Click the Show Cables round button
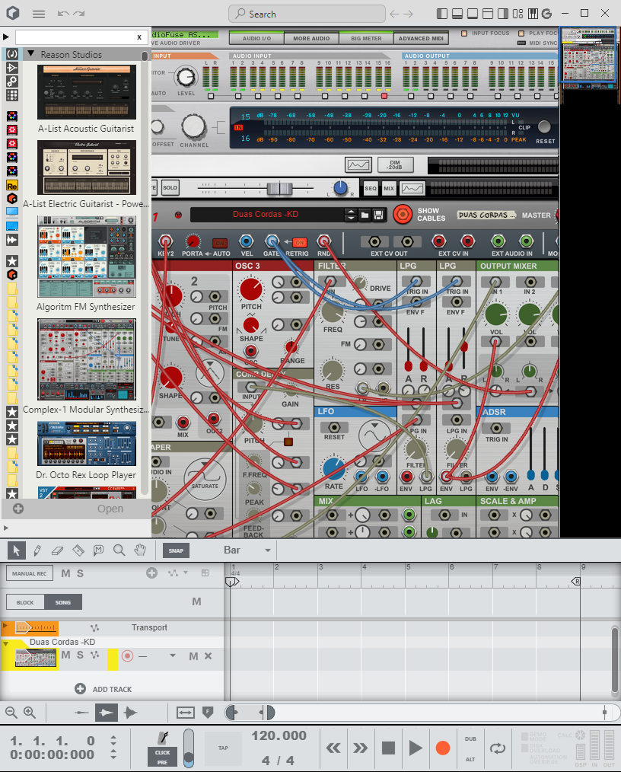 pos(403,215)
